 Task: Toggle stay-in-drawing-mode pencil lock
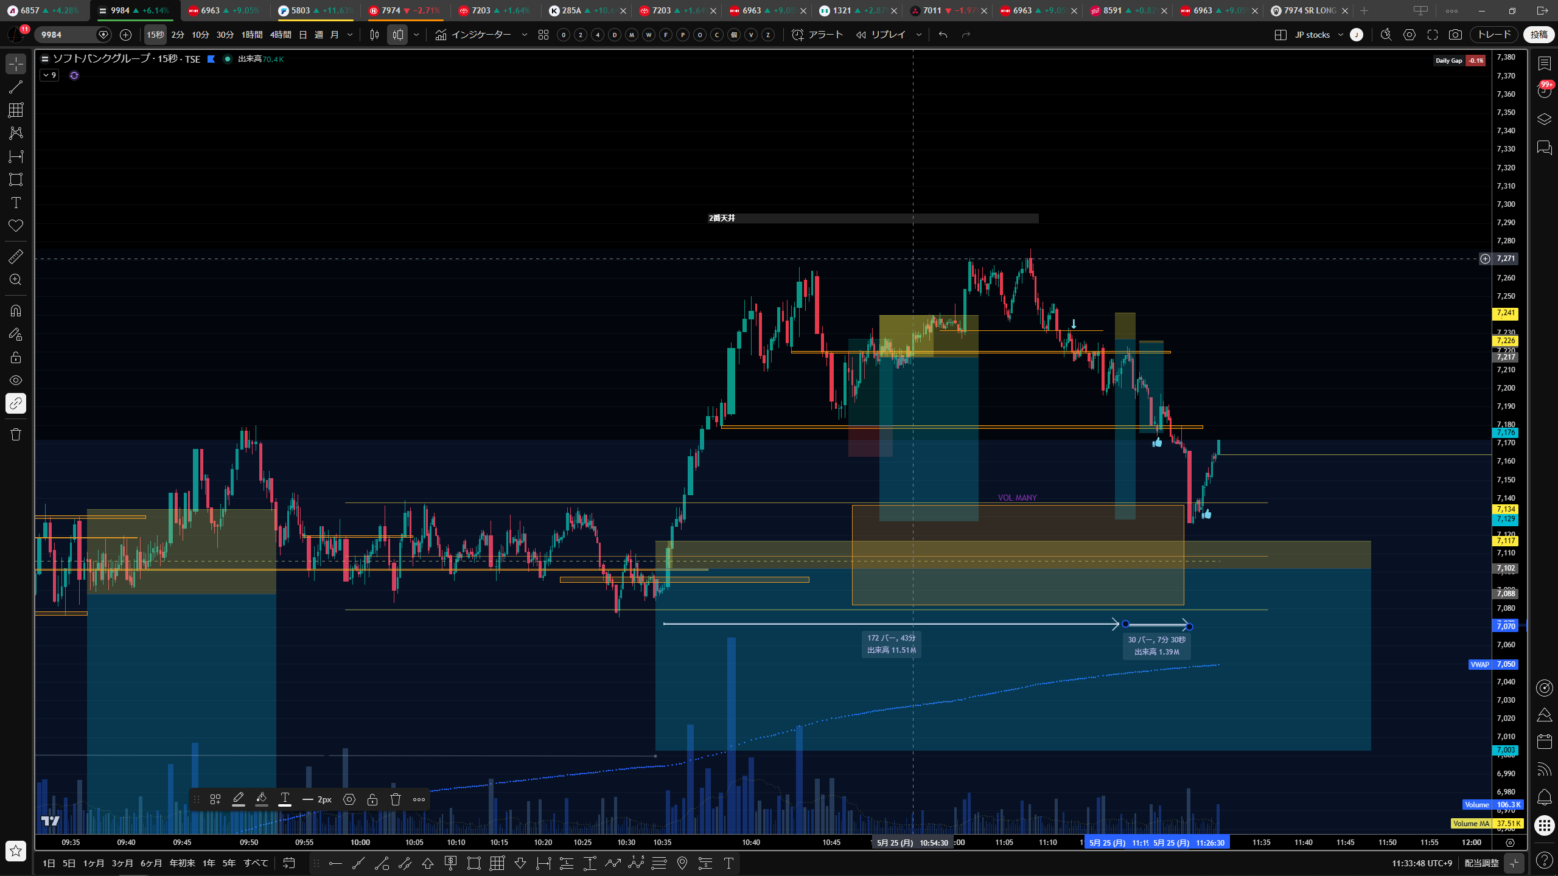(16, 334)
